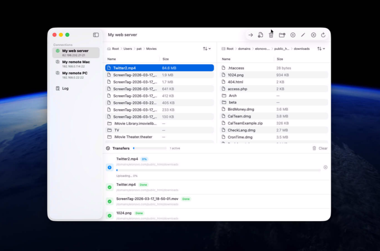The width and height of the screenshot is (380, 251).
Task: Click the X circle disconnect icon in toolbar
Action: point(313,35)
